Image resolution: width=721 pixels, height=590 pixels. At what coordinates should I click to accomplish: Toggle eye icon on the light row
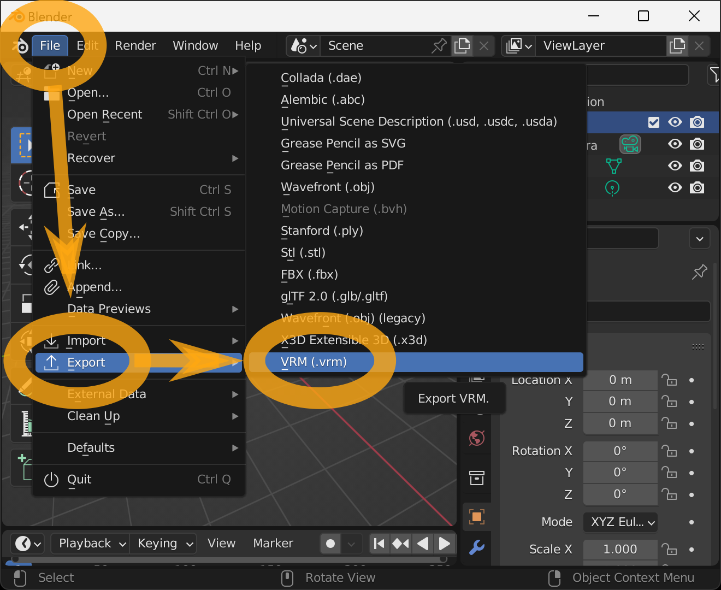pyautogui.click(x=675, y=188)
